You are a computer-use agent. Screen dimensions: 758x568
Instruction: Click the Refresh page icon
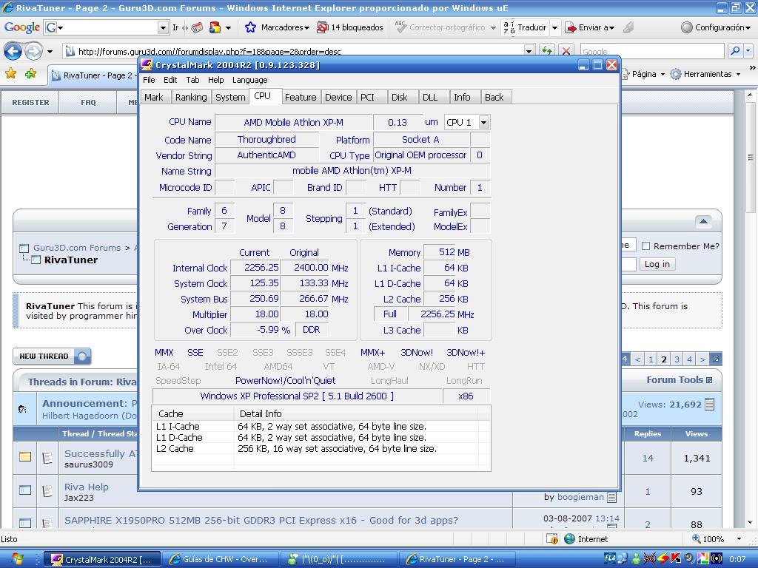point(547,51)
